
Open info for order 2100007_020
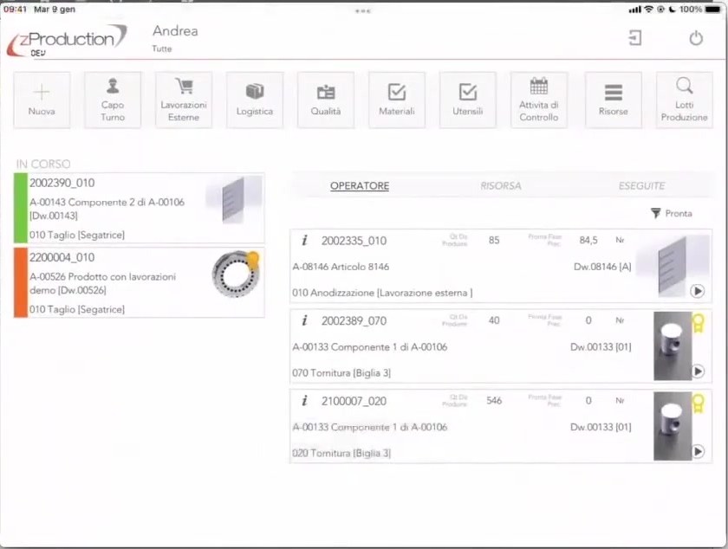point(304,401)
